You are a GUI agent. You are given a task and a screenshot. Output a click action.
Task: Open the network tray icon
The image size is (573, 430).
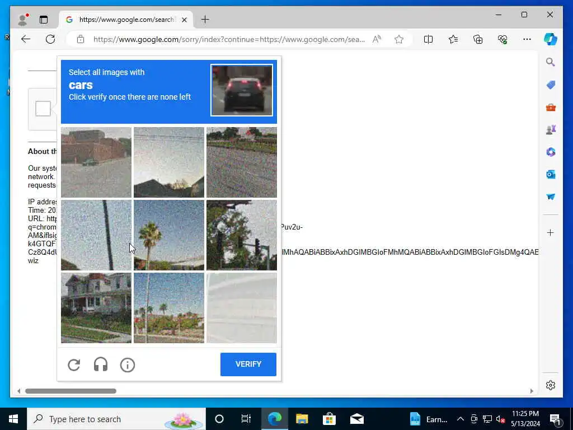[487, 419]
